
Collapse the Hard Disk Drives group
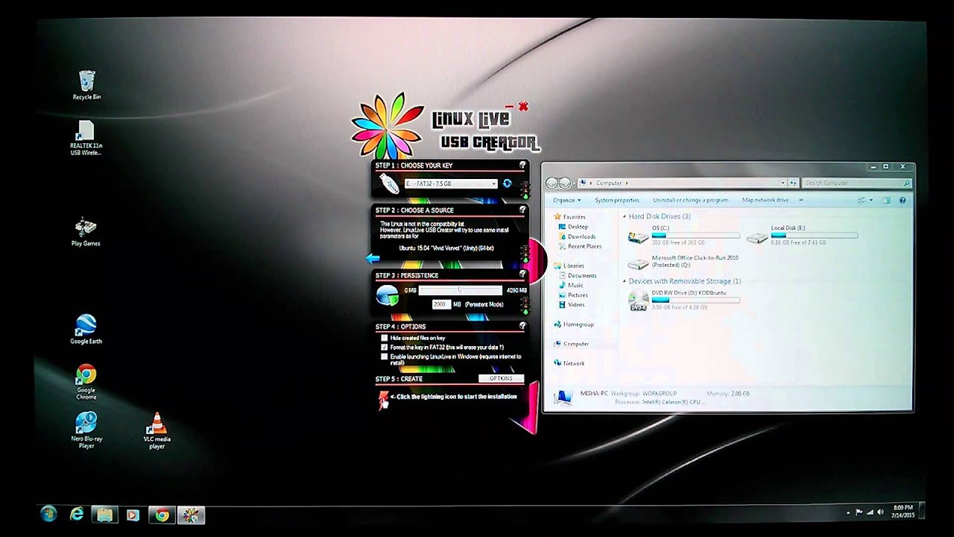point(625,216)
